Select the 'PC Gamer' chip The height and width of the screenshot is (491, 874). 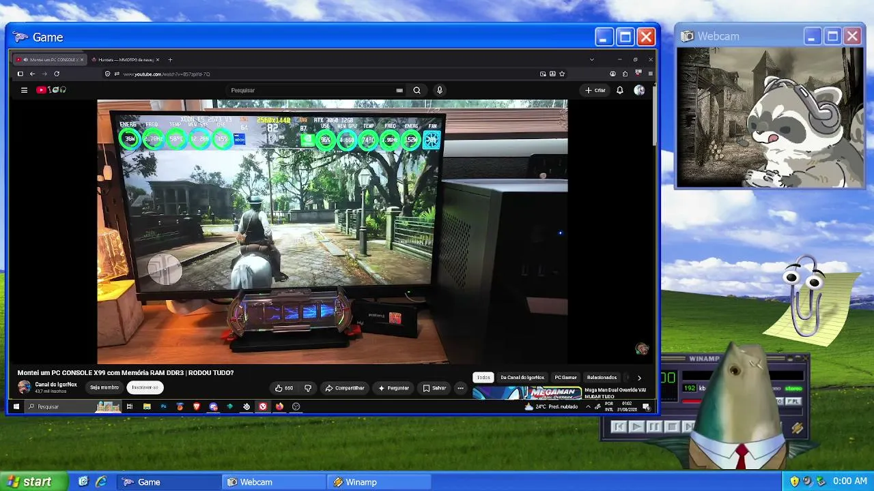565,377
